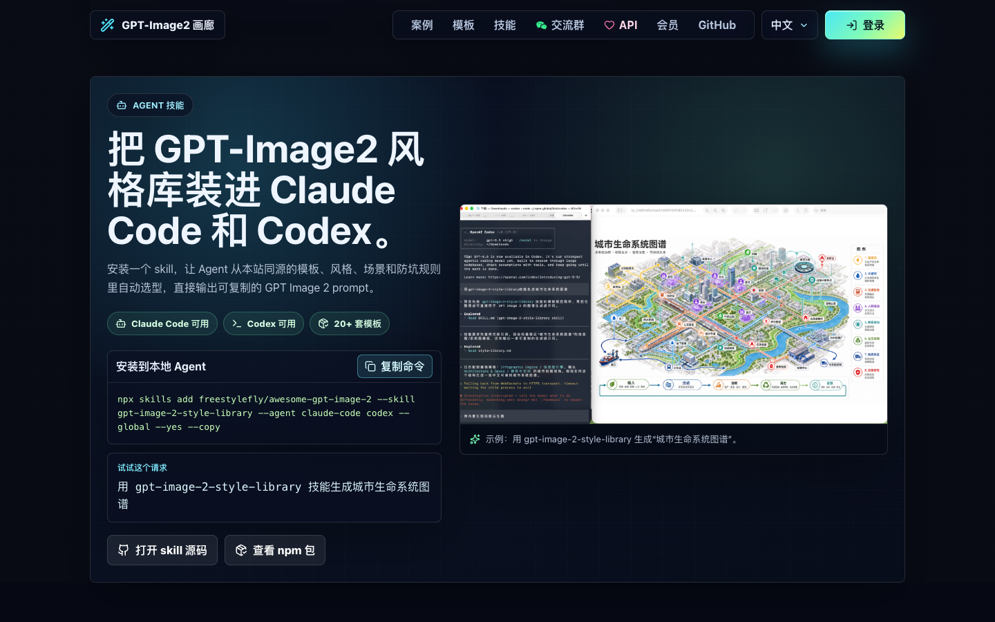Click the terminal prompt icon in Codex chip
This screenshot has width=995, height=622.
[237, 323]
